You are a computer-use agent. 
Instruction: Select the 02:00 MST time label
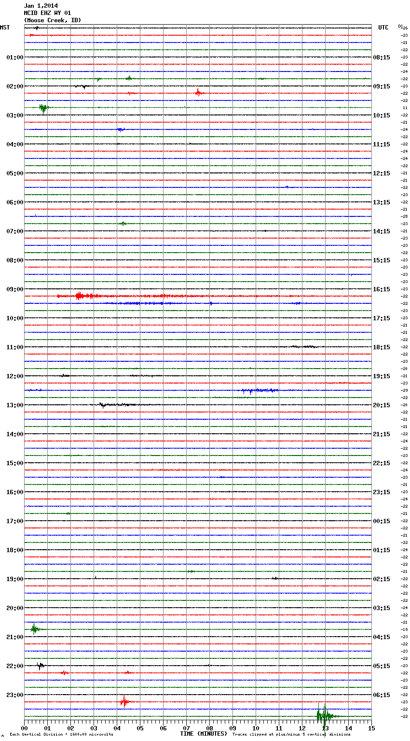[x=15, y=86]
